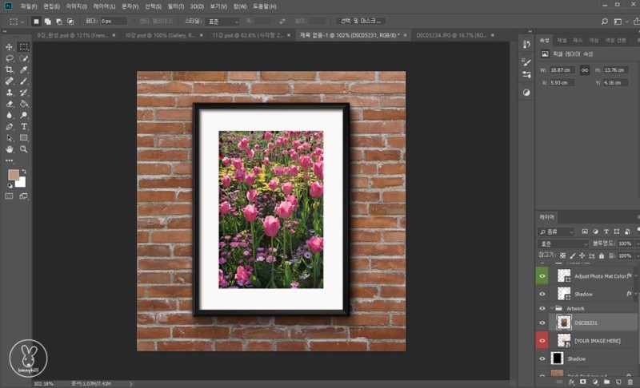Select the Zoom tool

tap(24, 148)
